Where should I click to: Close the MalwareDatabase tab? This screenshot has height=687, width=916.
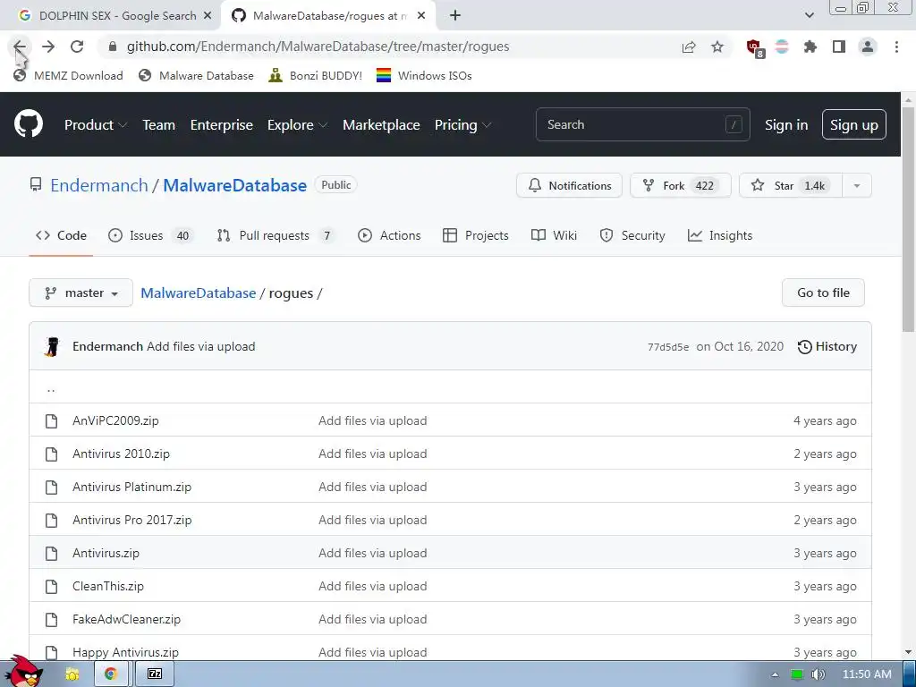click(421, 16)
